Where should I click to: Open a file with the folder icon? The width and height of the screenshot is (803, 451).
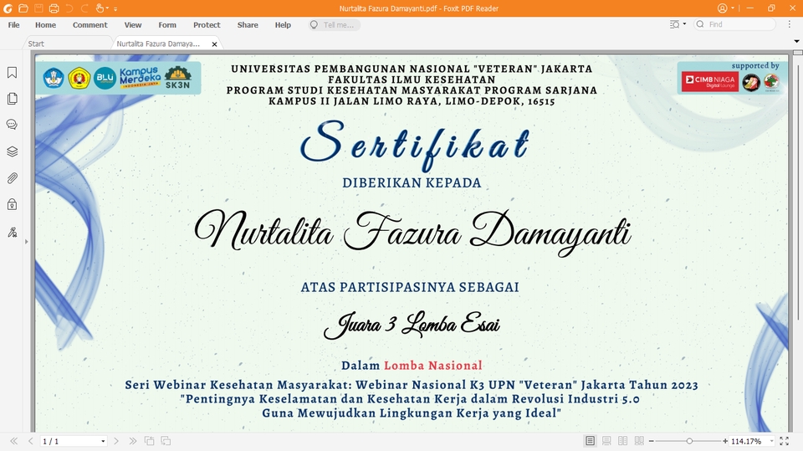tap(23, 8)
